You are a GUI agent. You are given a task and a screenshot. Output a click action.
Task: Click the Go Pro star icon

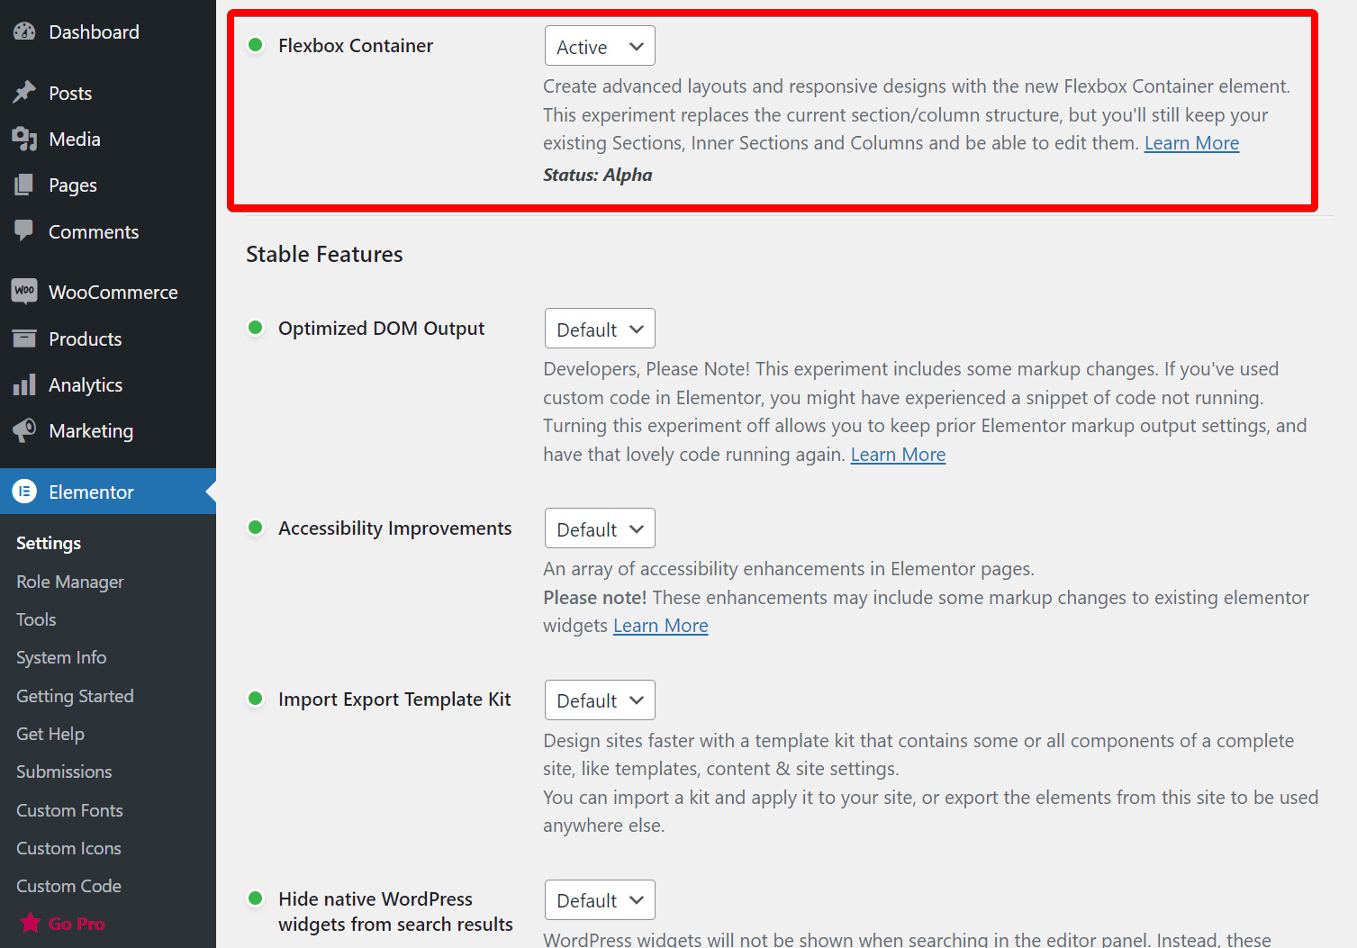pos(31,923)
